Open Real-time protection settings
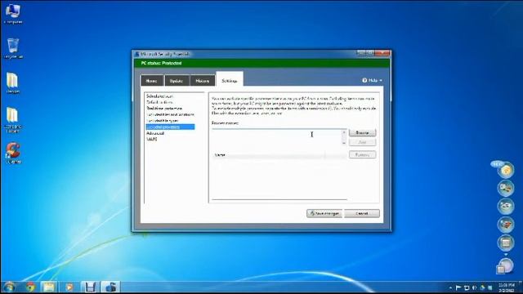523x294 pixels. pyautogui.click(x=164, y=109)
